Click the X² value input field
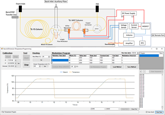165x115 pixels. 11,60
